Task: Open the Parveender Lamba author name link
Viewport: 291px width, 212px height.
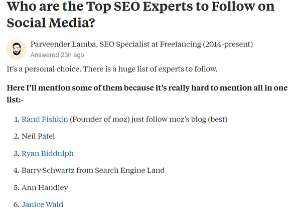Action: click(63, 44)
